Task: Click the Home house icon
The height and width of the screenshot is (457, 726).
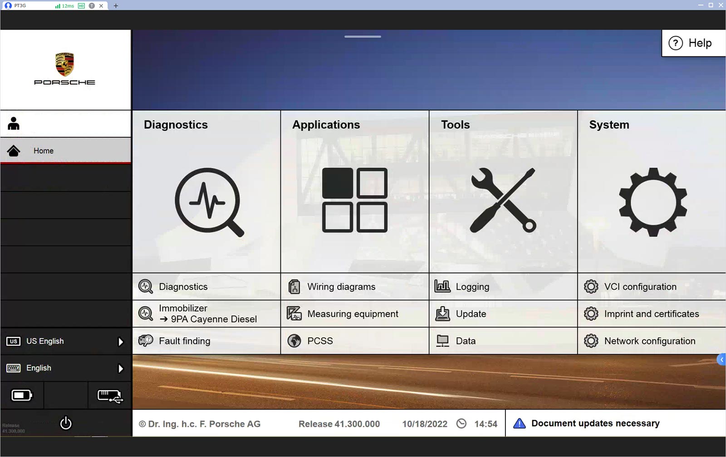Action: (14, 151)
